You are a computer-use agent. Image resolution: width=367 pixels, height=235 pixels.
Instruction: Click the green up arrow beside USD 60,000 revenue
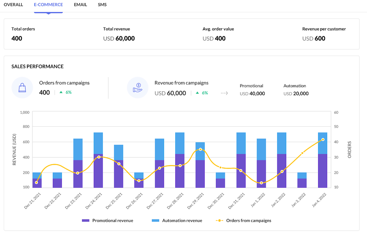click(x=197, y=93)
